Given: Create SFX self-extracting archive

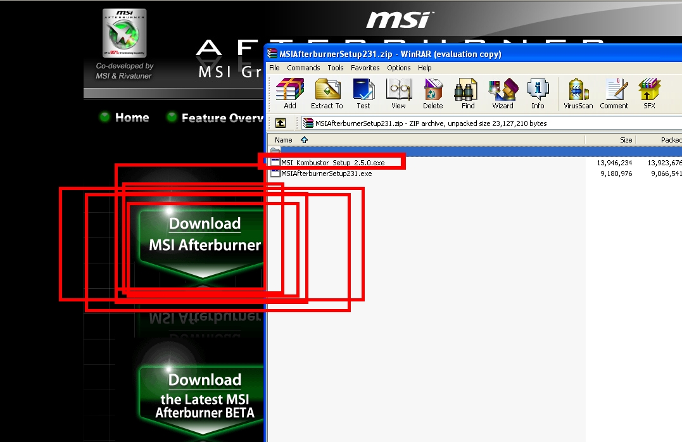Looking at the screenshot, I should pos(649,94).
